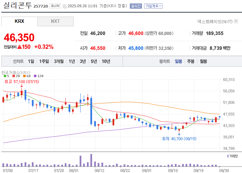Toggle the 실시간 real-time button
The width and height of the screenshot is (242, 173).
[x=136, y=6]
